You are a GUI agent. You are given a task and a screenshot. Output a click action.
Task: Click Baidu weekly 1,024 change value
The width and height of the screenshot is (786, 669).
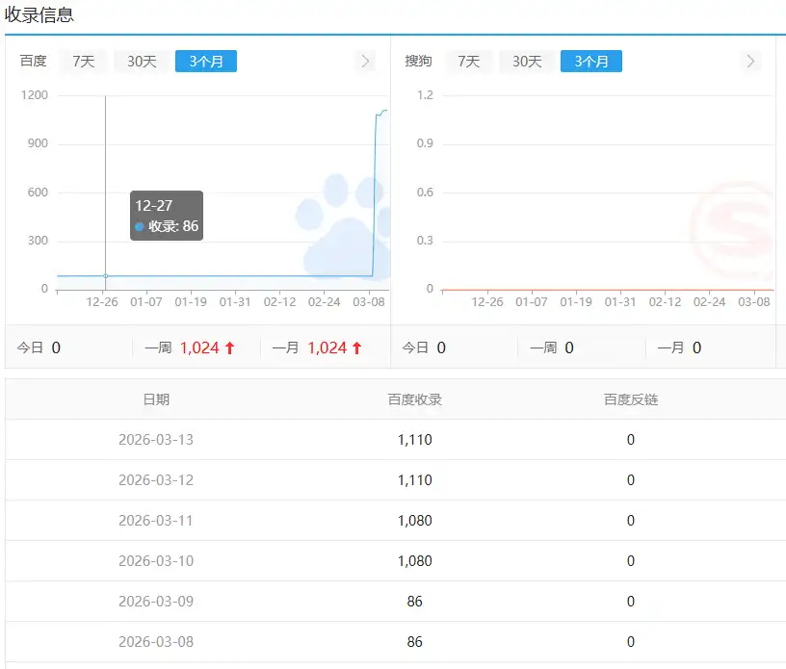(199, 347)
